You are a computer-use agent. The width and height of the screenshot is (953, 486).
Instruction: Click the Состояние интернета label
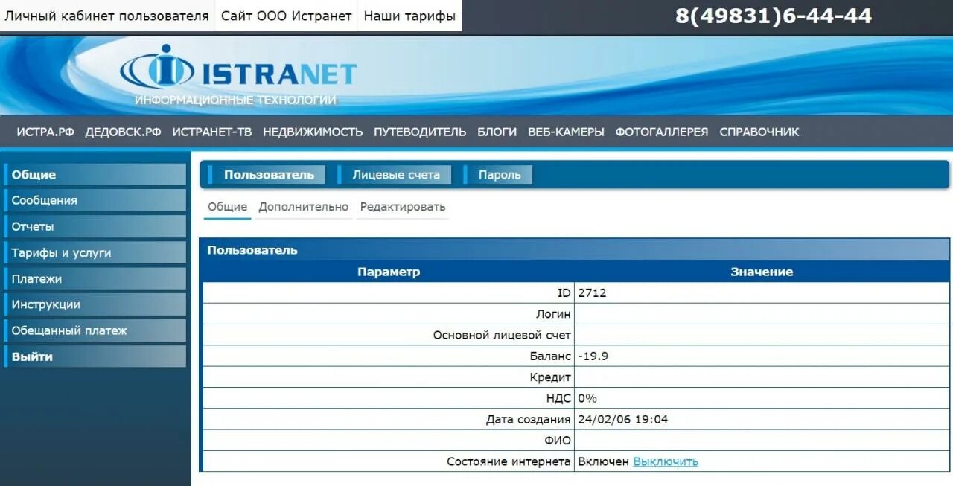[x=509, y=461]
